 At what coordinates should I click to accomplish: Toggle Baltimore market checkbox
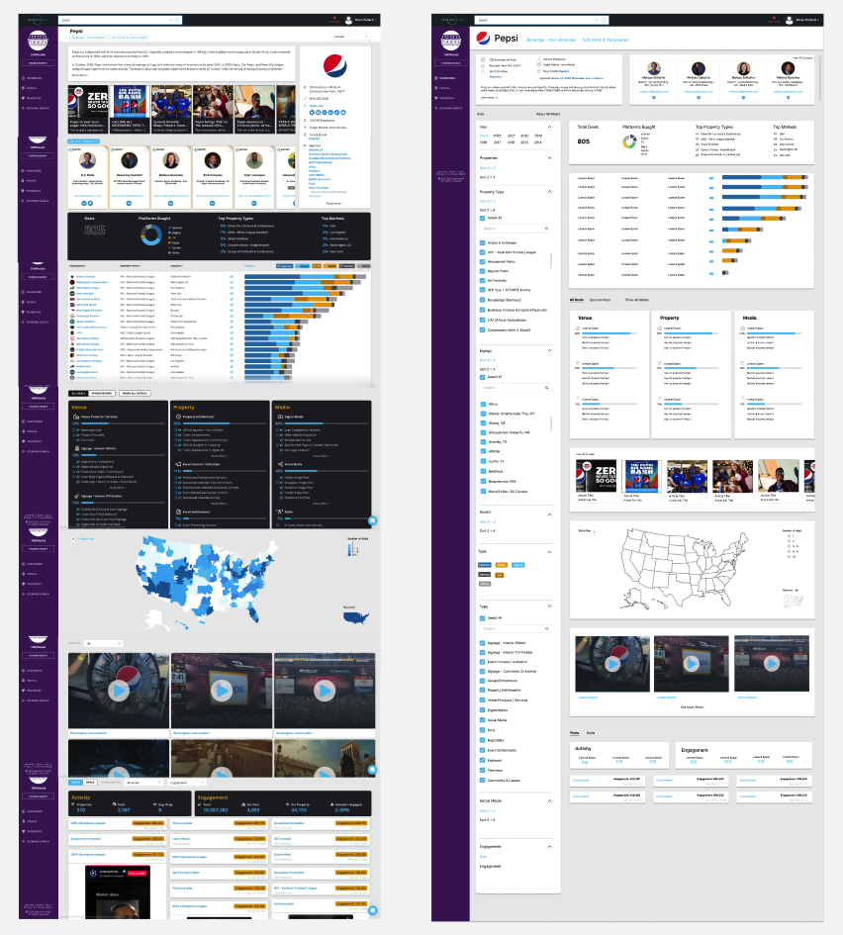click(x=482, y=471)
